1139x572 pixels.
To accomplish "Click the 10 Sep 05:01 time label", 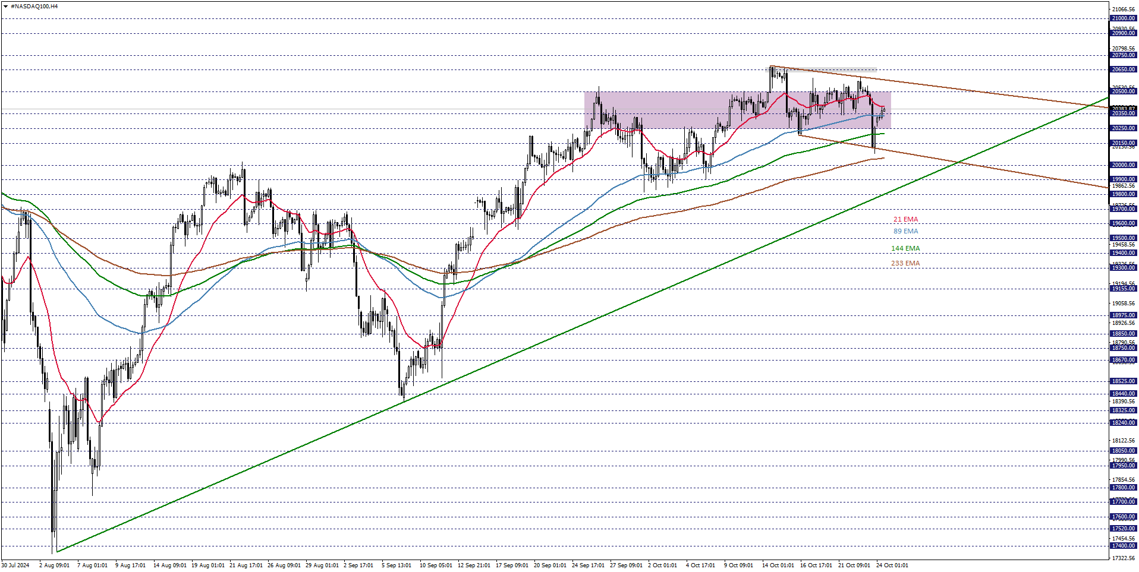I will point(436,565).
